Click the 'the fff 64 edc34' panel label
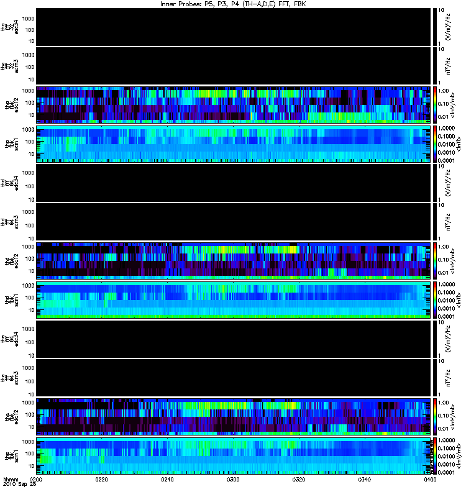This screenshot has width=466, height=497. [x=10, y=339]
